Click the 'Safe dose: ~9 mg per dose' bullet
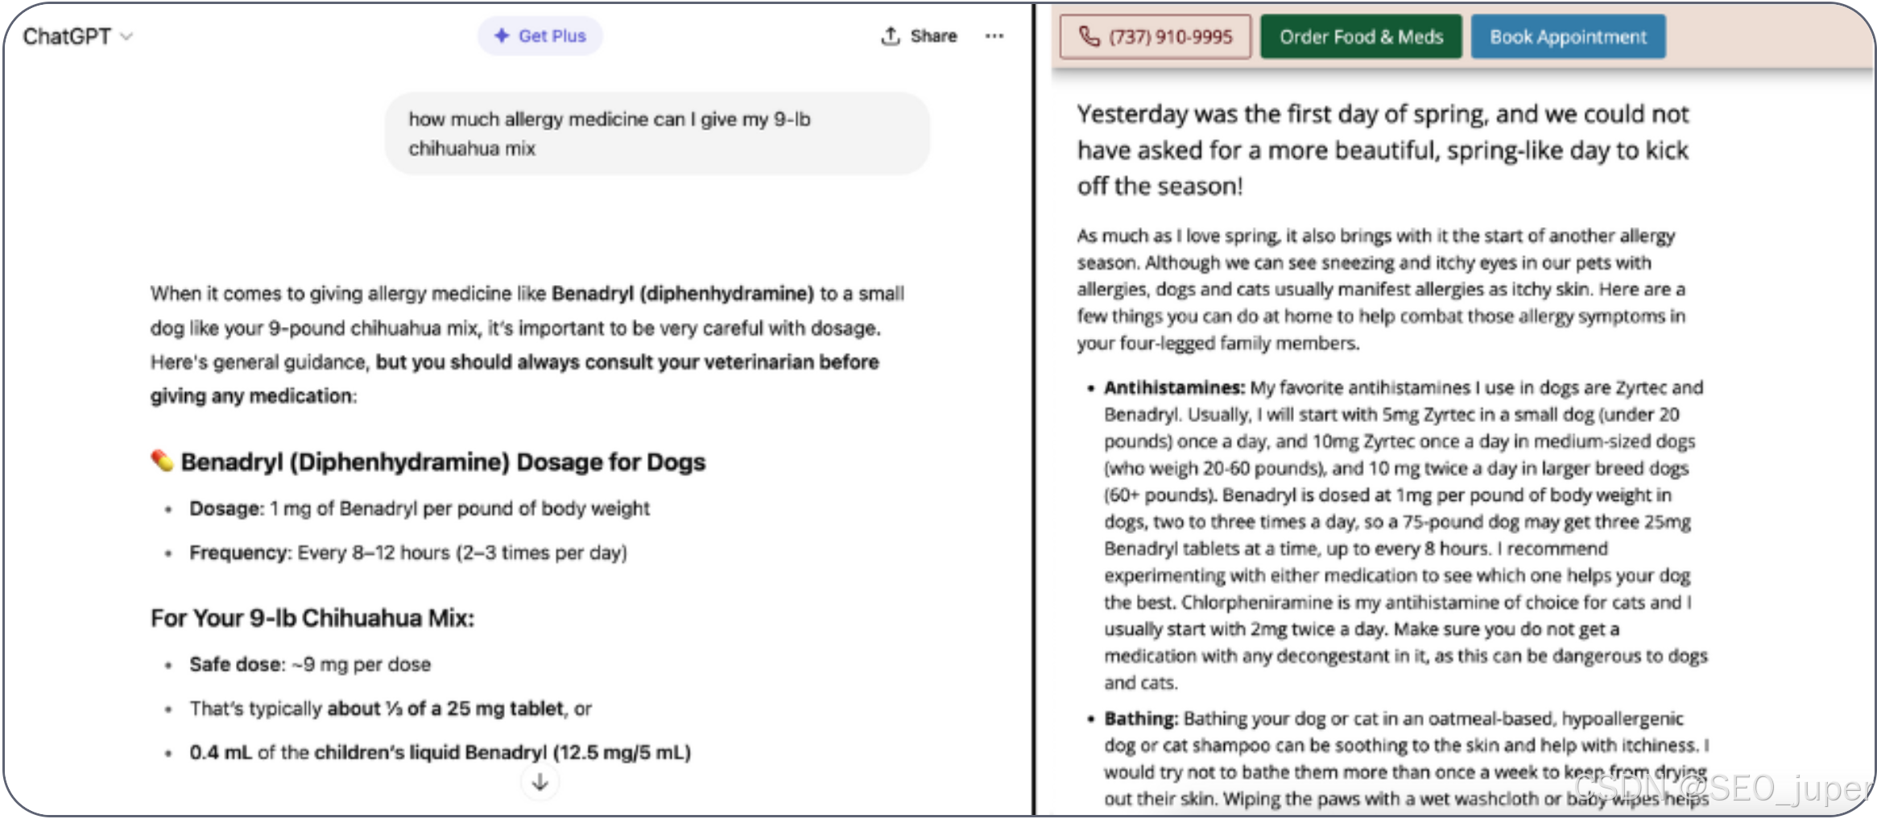 (310, 665)
